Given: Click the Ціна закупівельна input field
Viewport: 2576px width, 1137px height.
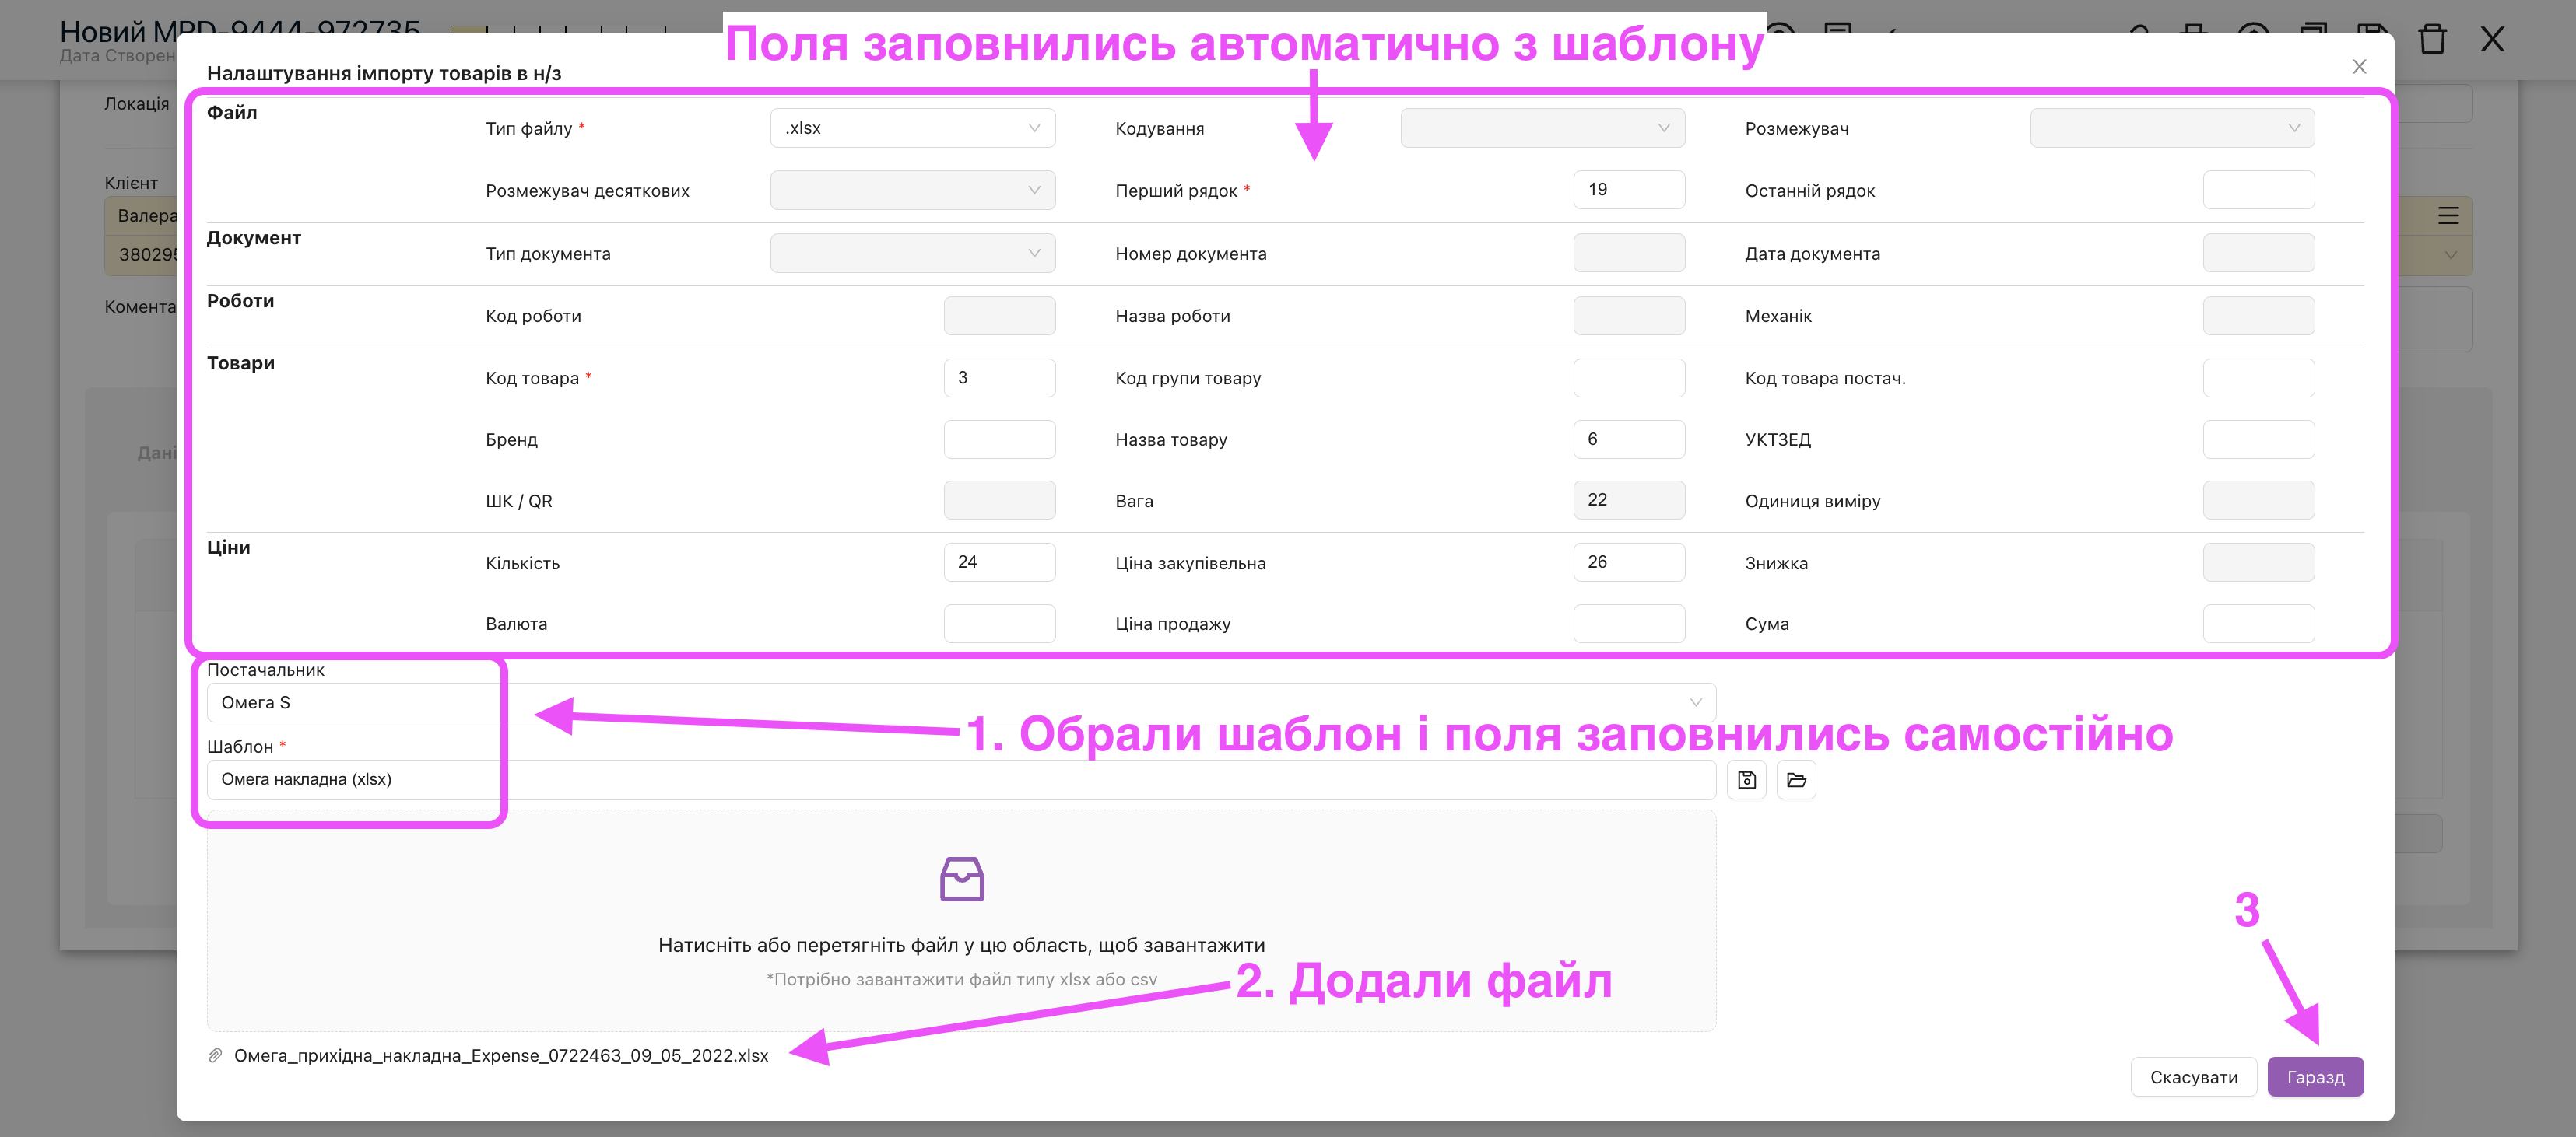Looking at the screenshot, I should pyautogui.click(x=1628, y=562).
